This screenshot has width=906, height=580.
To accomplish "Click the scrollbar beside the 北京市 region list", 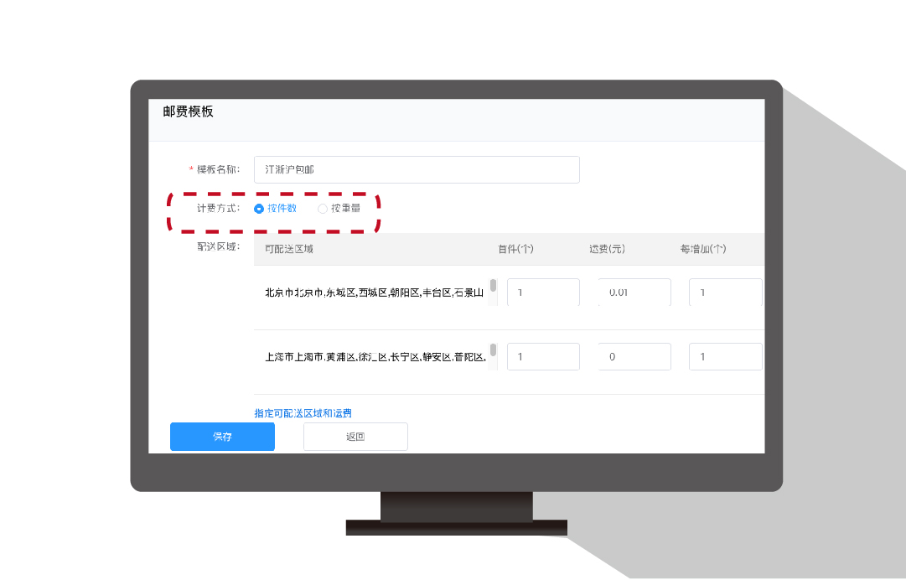I will point(493,287).
